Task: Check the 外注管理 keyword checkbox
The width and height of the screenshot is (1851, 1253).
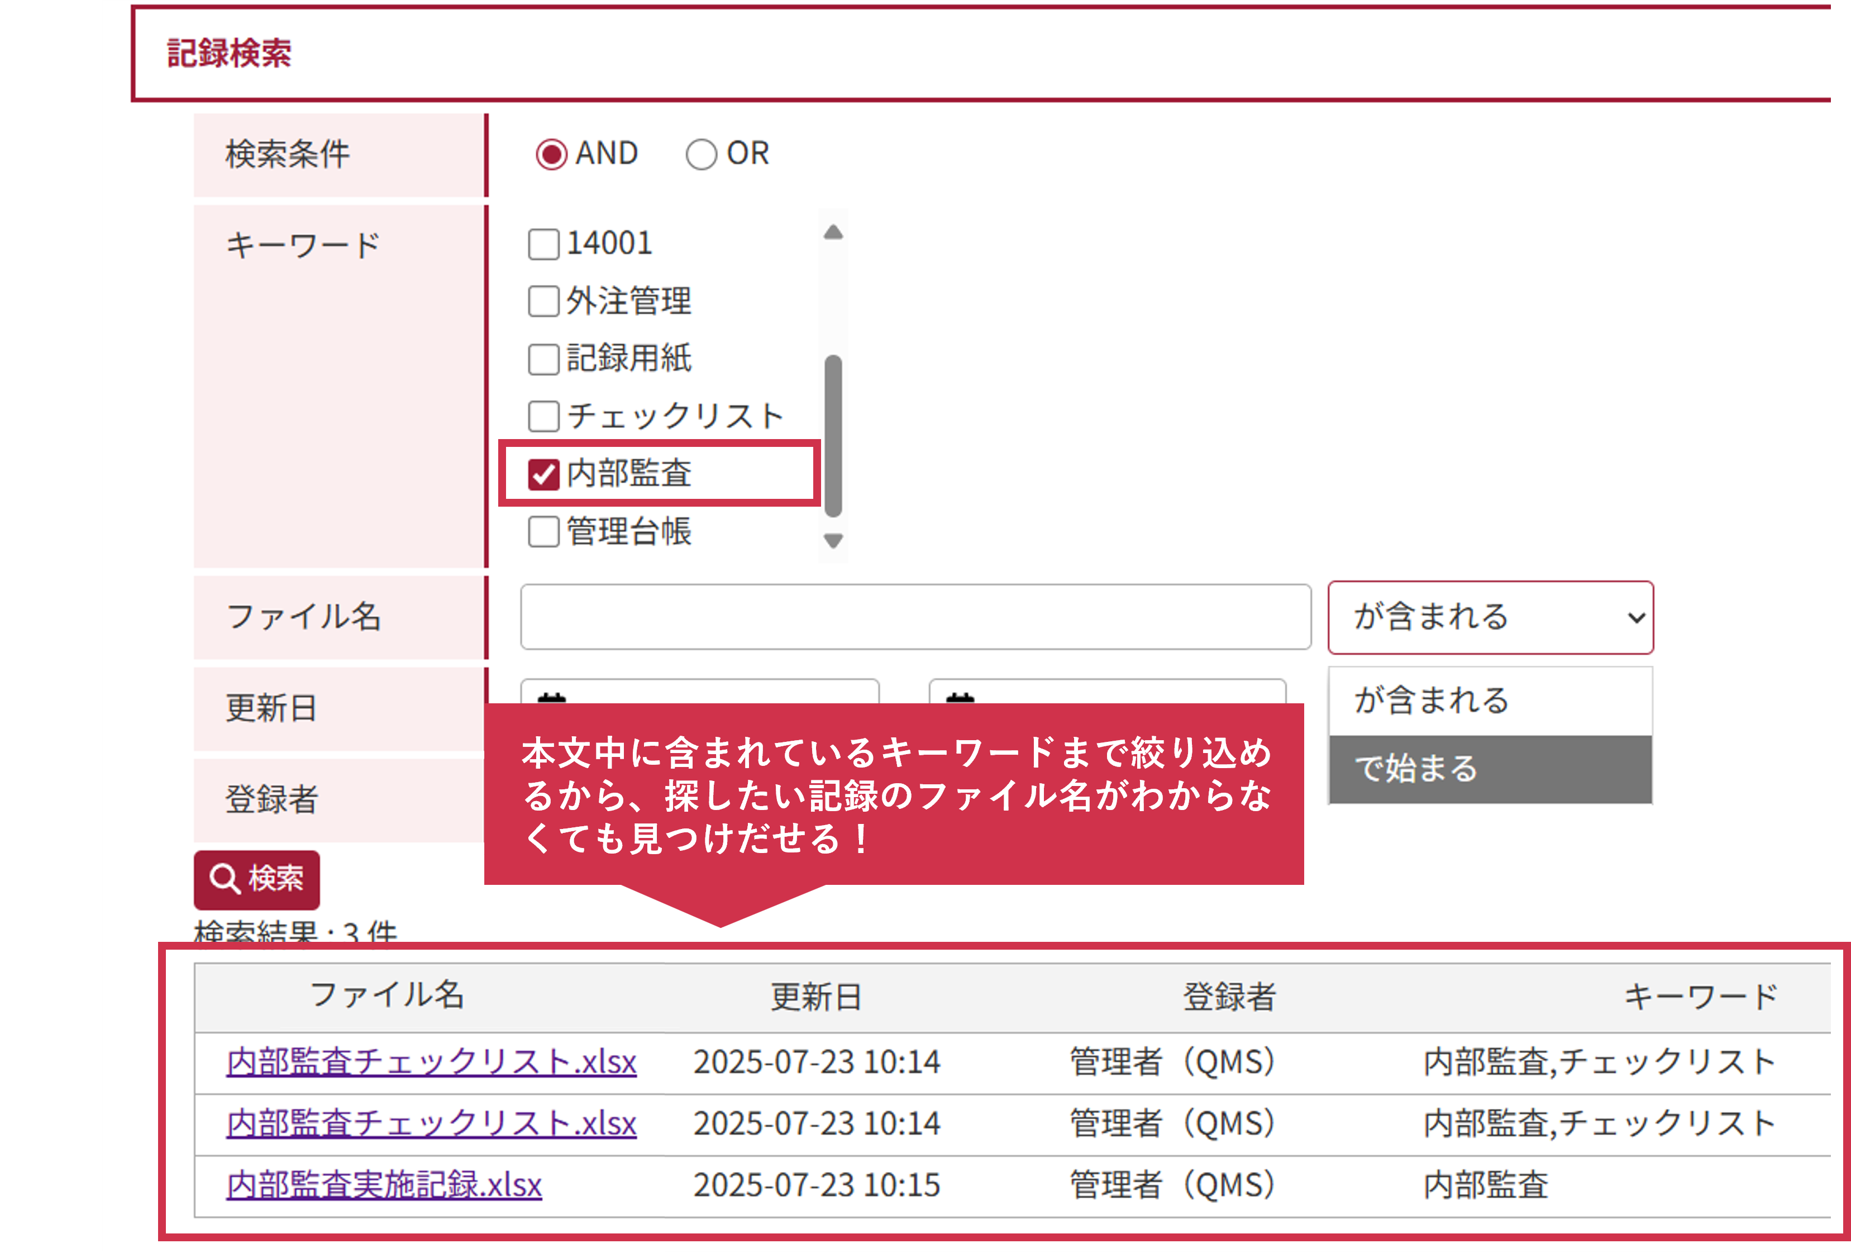Action: 543,301
